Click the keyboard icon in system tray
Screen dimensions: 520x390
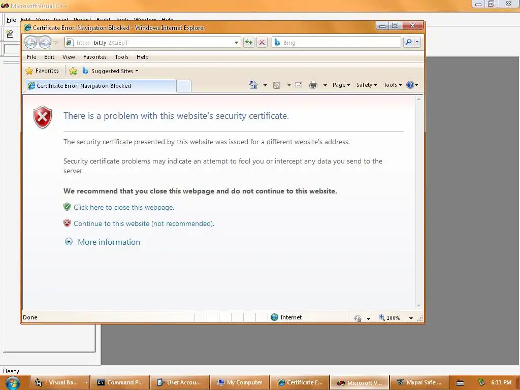[460, 383]
